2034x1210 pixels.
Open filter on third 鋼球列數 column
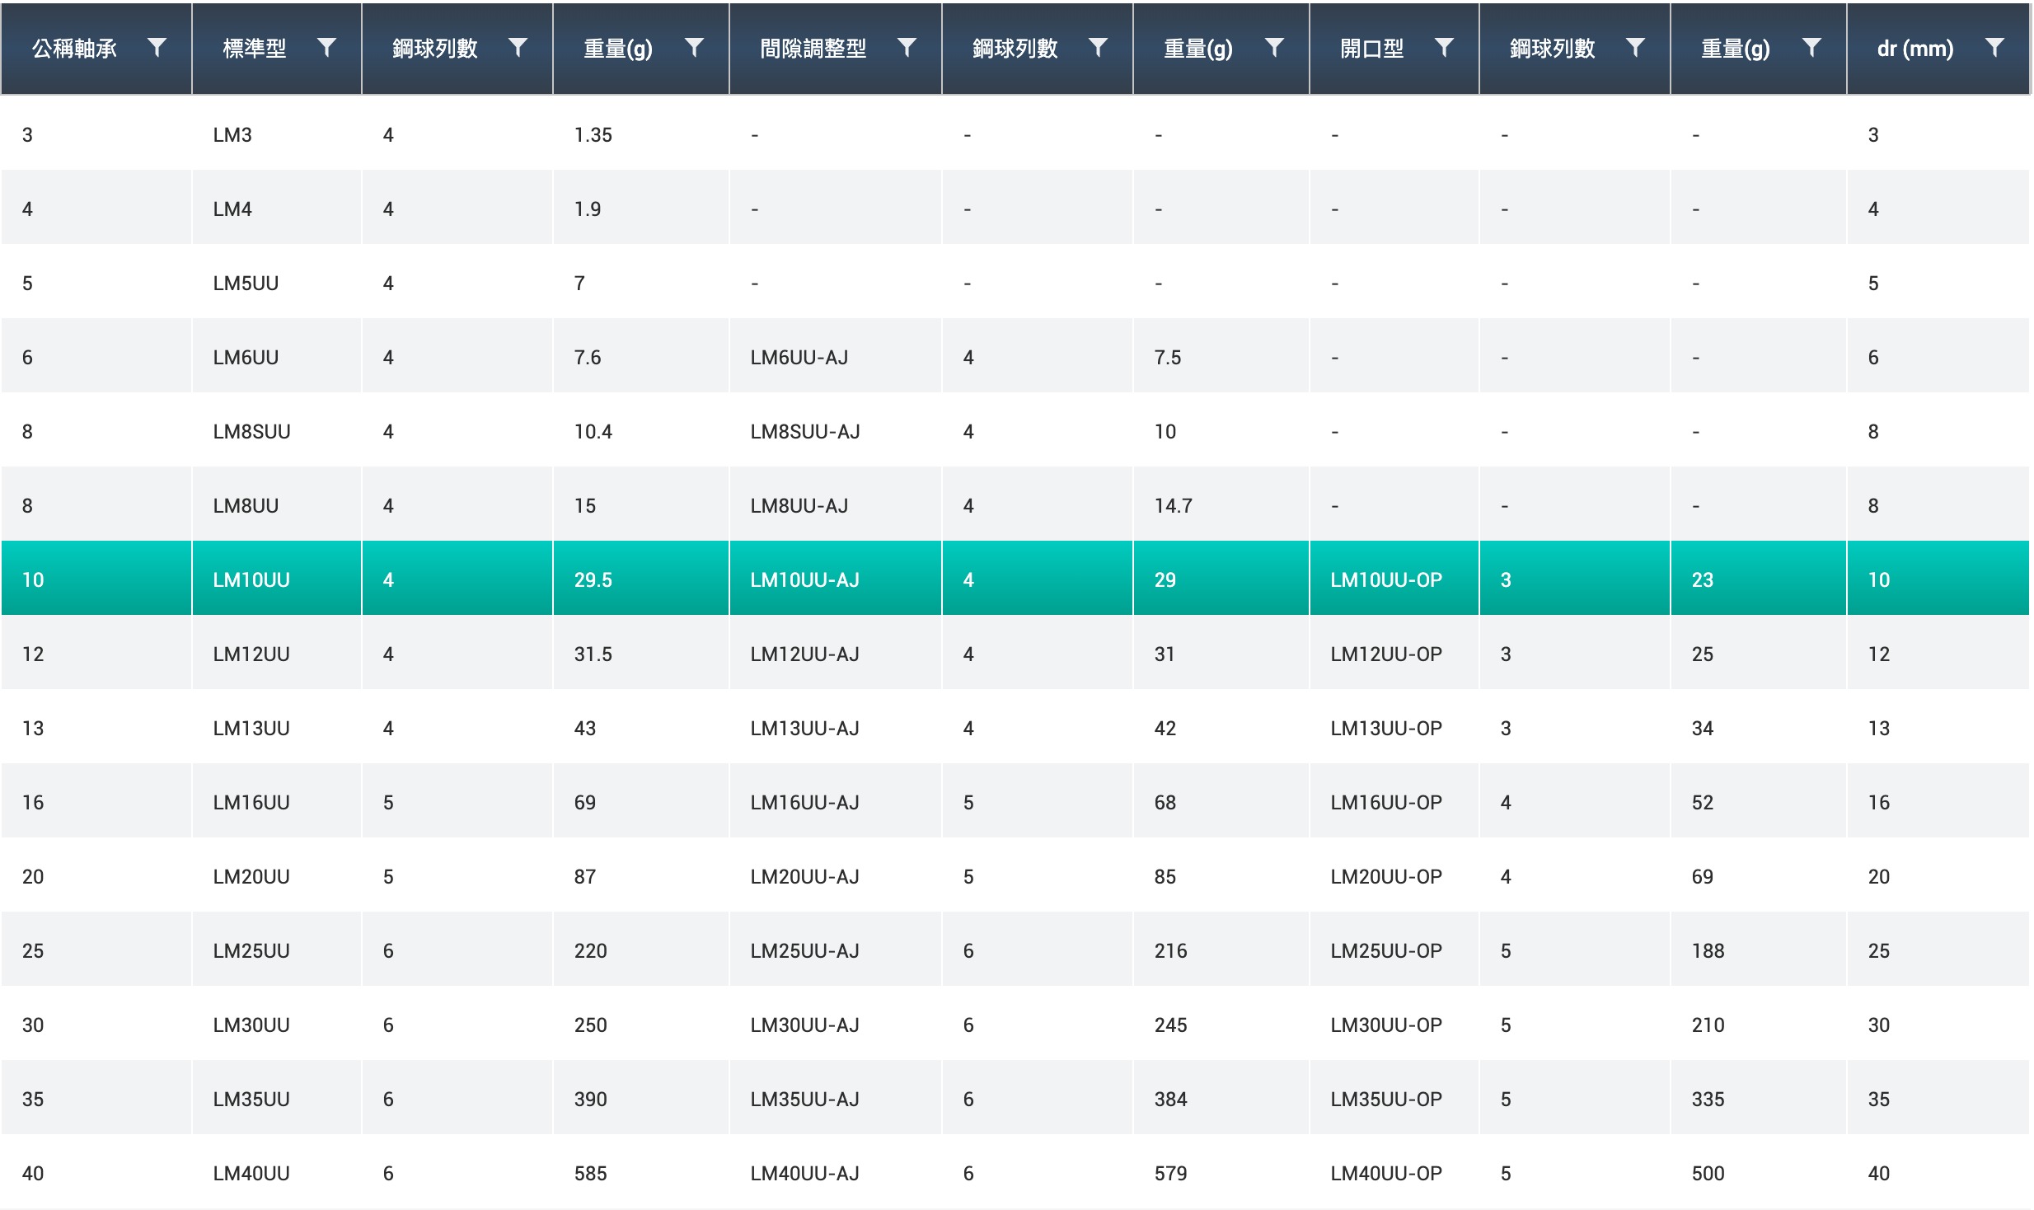(1635, 48)
